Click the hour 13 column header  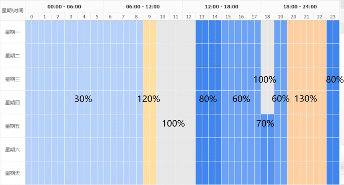(202, 16)
